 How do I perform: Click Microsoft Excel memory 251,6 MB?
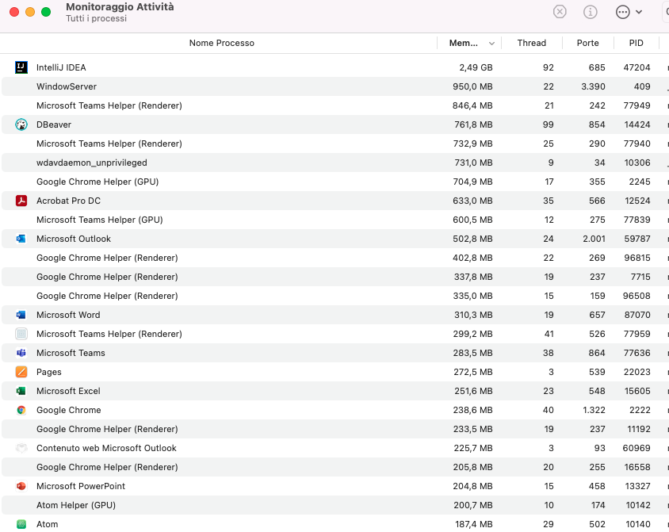coord(473,391)
